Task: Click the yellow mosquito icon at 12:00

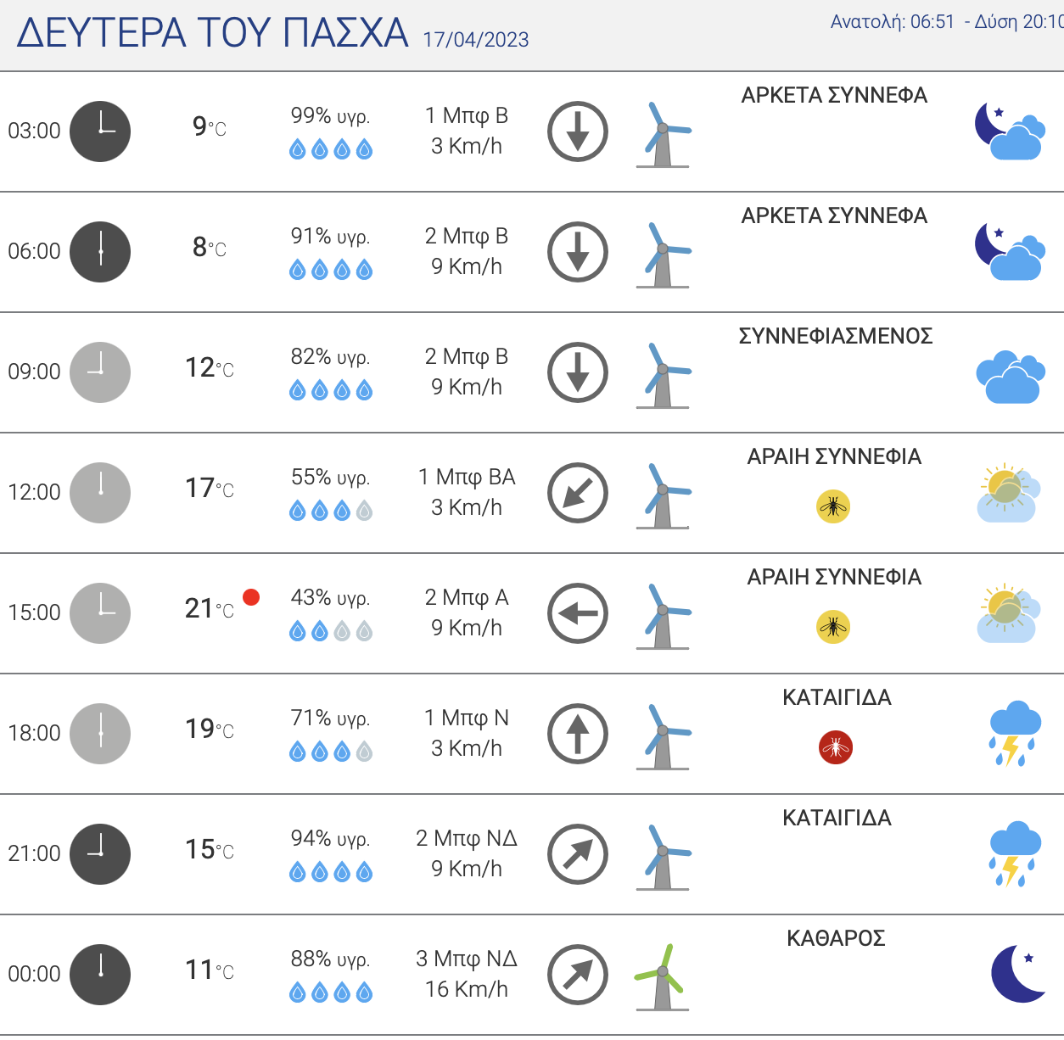Action: tap(833, 506)
